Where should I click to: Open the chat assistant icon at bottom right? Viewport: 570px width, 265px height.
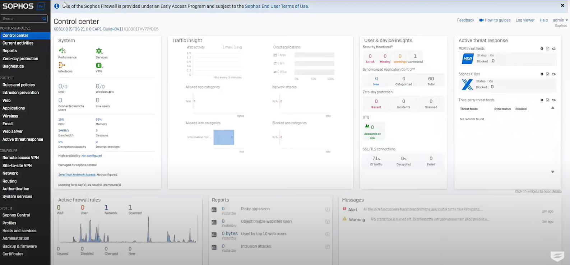pyautogui.click(x=557, y=256)
